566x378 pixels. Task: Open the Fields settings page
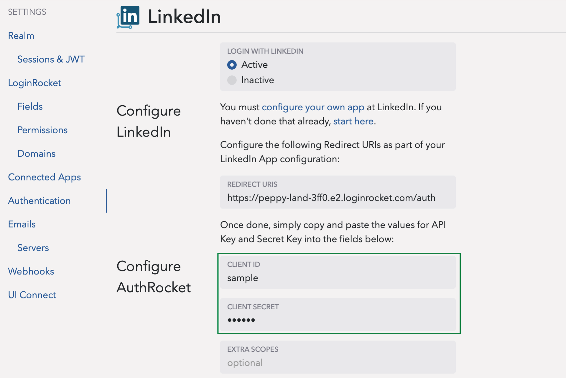(x=30, y=106)
